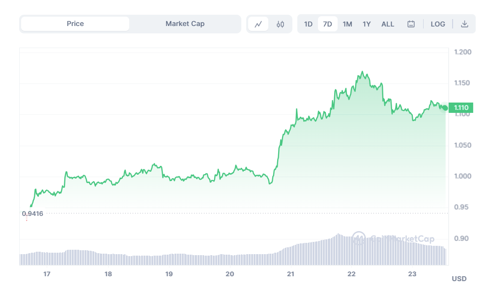Click the 1.110 current price label
The width and height of the screenshot is (487, 289).
pos(462,107)
